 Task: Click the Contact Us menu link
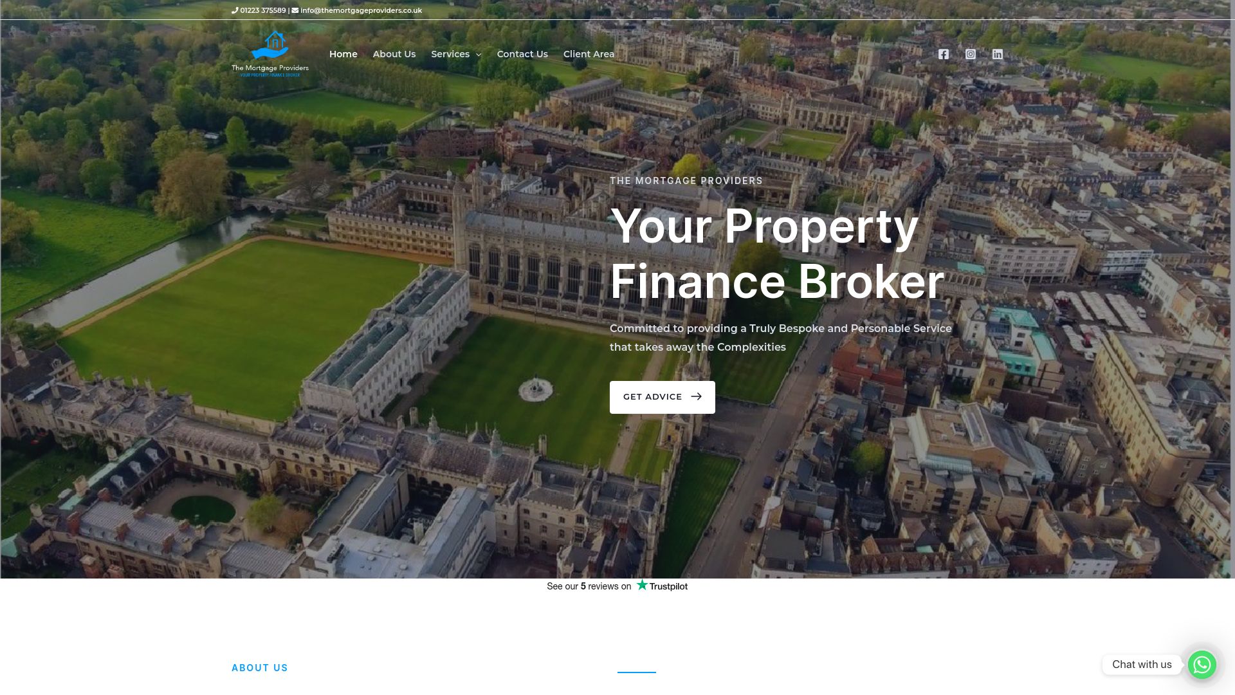pos(522,53)
